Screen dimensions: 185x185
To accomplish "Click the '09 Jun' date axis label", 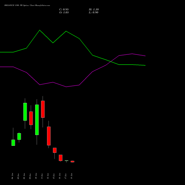I will (30, 176).
